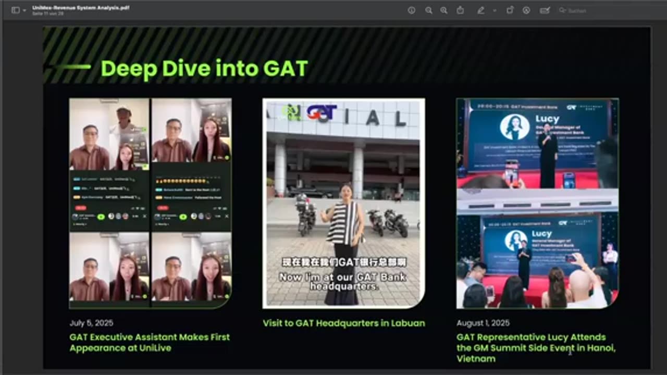Image resolution: width=667 pixels, height=375 pixels.
Task: Open sidebar view options dropdown arrow
Action: (24, 10)
